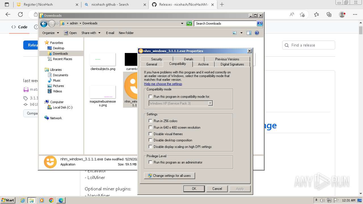Screen dimensions: 363x204
Task: Close the nhm_windows Properties dialog
Action: 250,51
